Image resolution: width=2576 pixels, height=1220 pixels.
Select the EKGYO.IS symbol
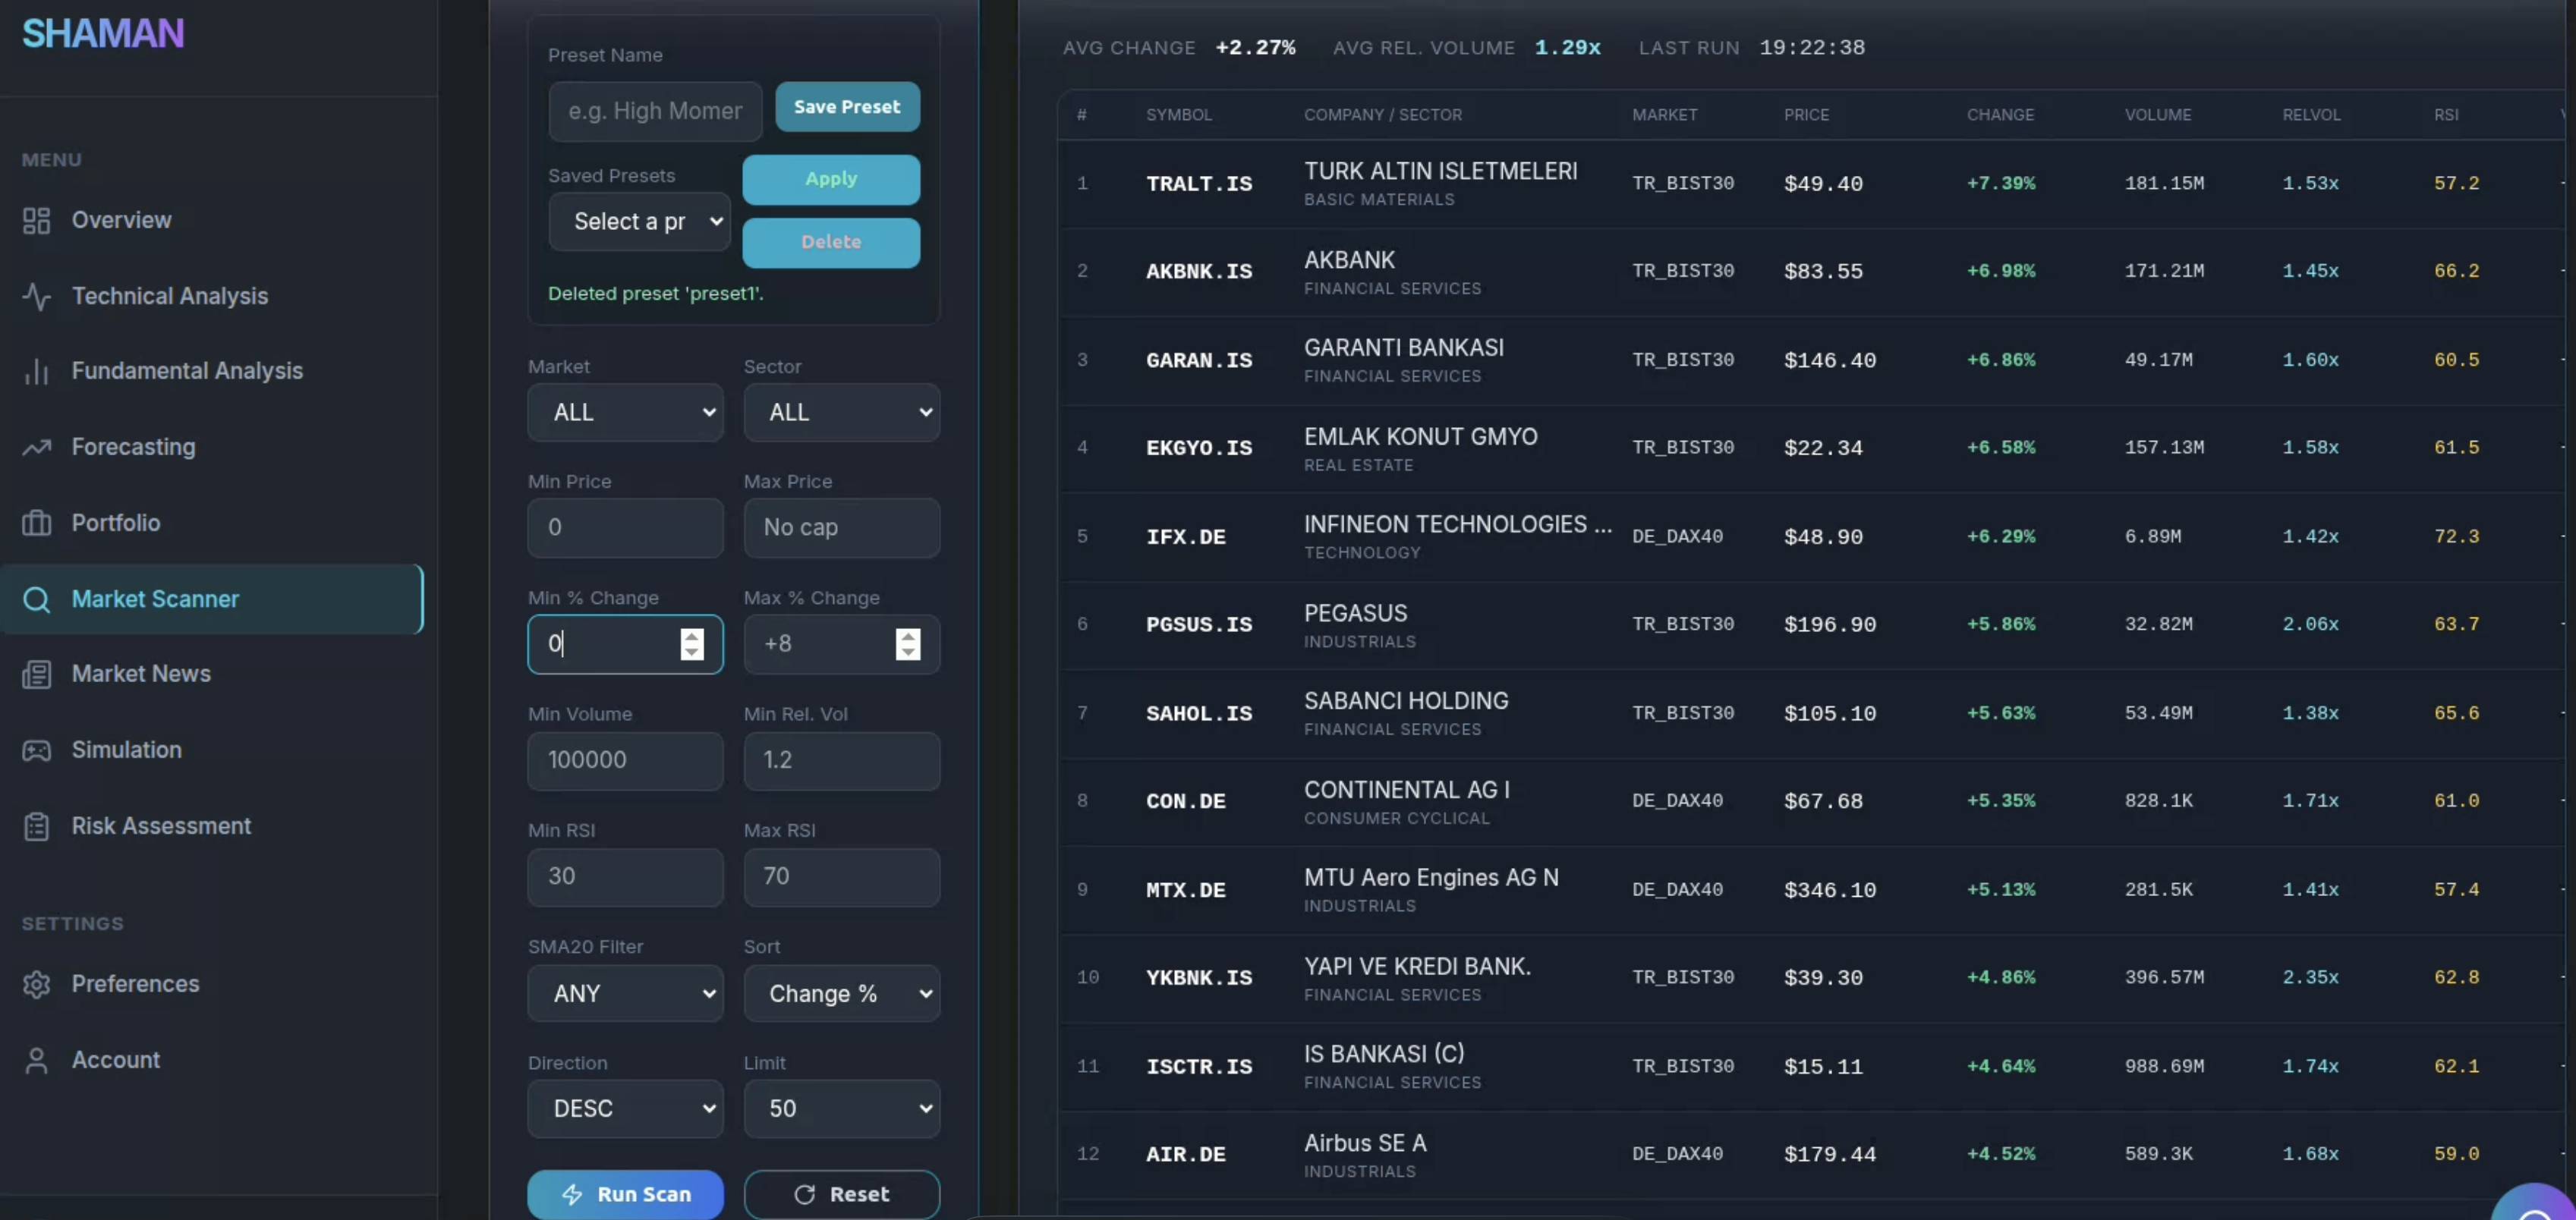1199,448
